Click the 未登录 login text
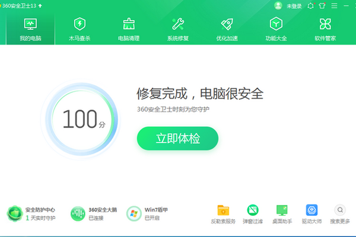 tap(294, 6)
